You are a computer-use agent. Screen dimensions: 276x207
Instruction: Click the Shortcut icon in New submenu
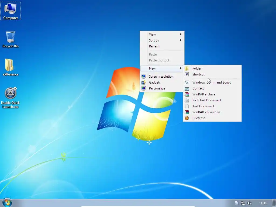(187, 74)
